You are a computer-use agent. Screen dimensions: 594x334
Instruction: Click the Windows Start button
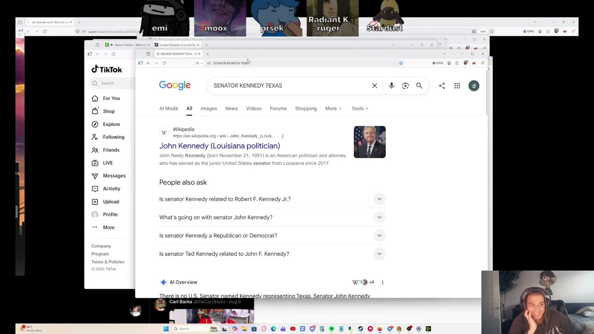(166, 329)
